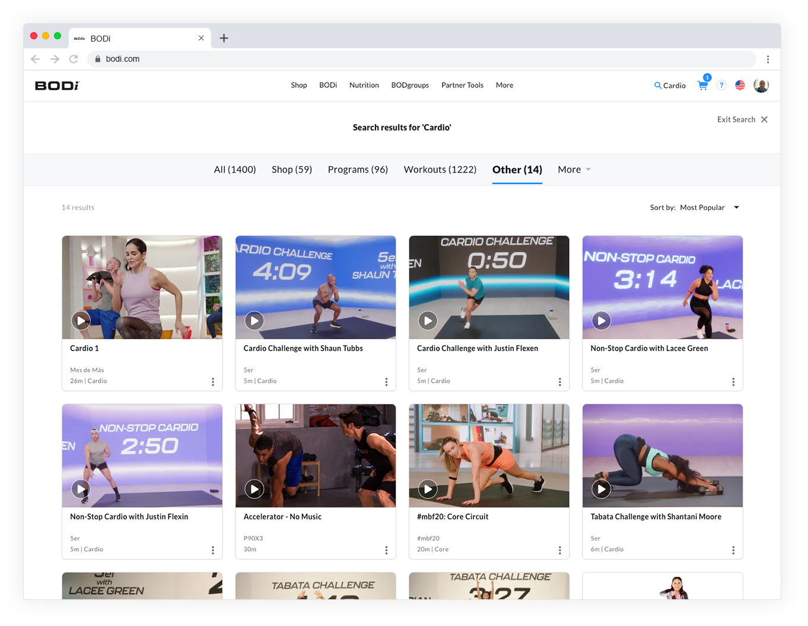
Task: Open Shop in the top navigation
Action: click(299, 85)
